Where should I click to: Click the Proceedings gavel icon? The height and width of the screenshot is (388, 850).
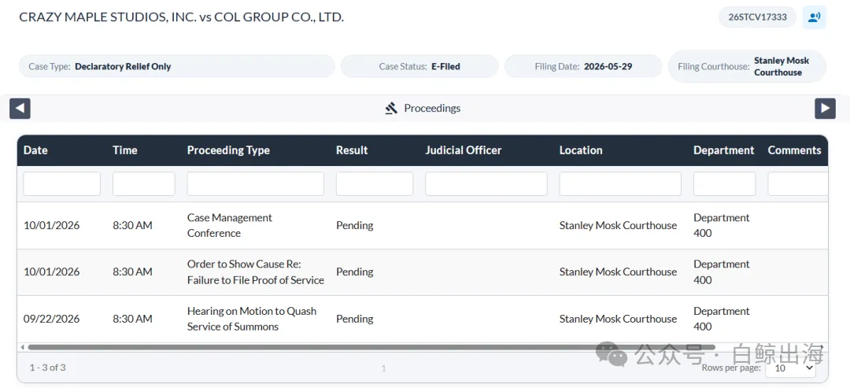391,109
